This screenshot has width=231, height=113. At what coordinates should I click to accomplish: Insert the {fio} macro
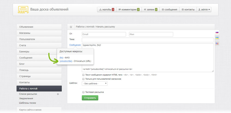click(x=61, y=58)
